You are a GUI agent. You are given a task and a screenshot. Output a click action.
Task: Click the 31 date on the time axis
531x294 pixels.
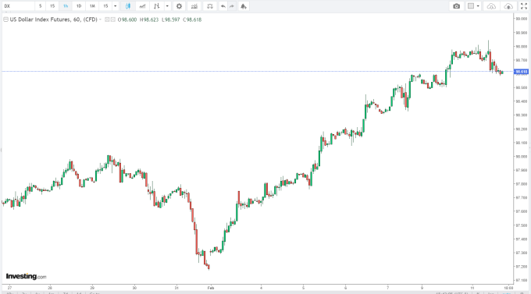[x=176, y=288]
